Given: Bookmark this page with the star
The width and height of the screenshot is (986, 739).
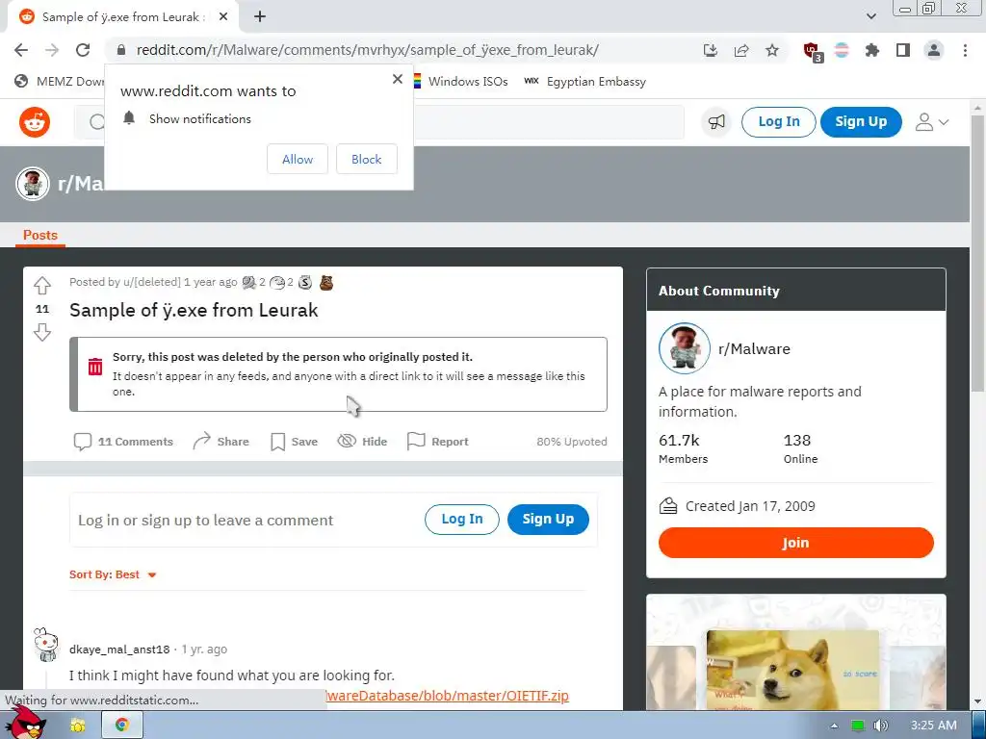Looking at the screenshot, I should click(772, 50).
